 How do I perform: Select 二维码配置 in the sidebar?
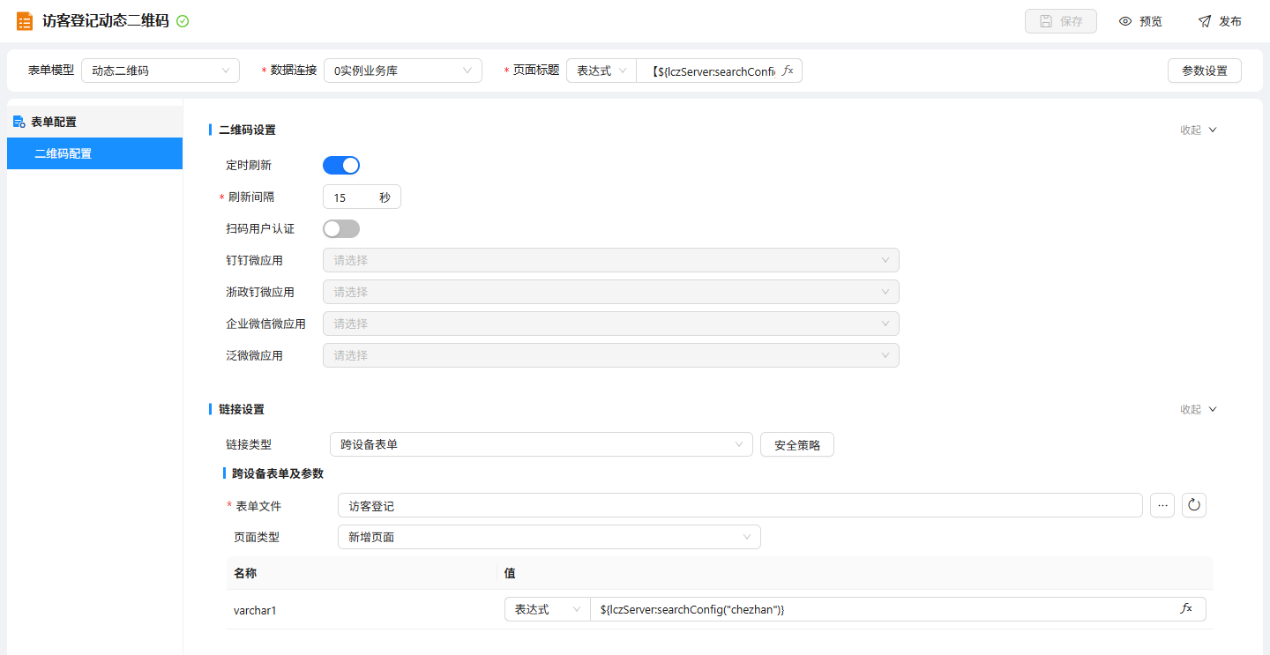pyautogui.click(x=95, y=153)
